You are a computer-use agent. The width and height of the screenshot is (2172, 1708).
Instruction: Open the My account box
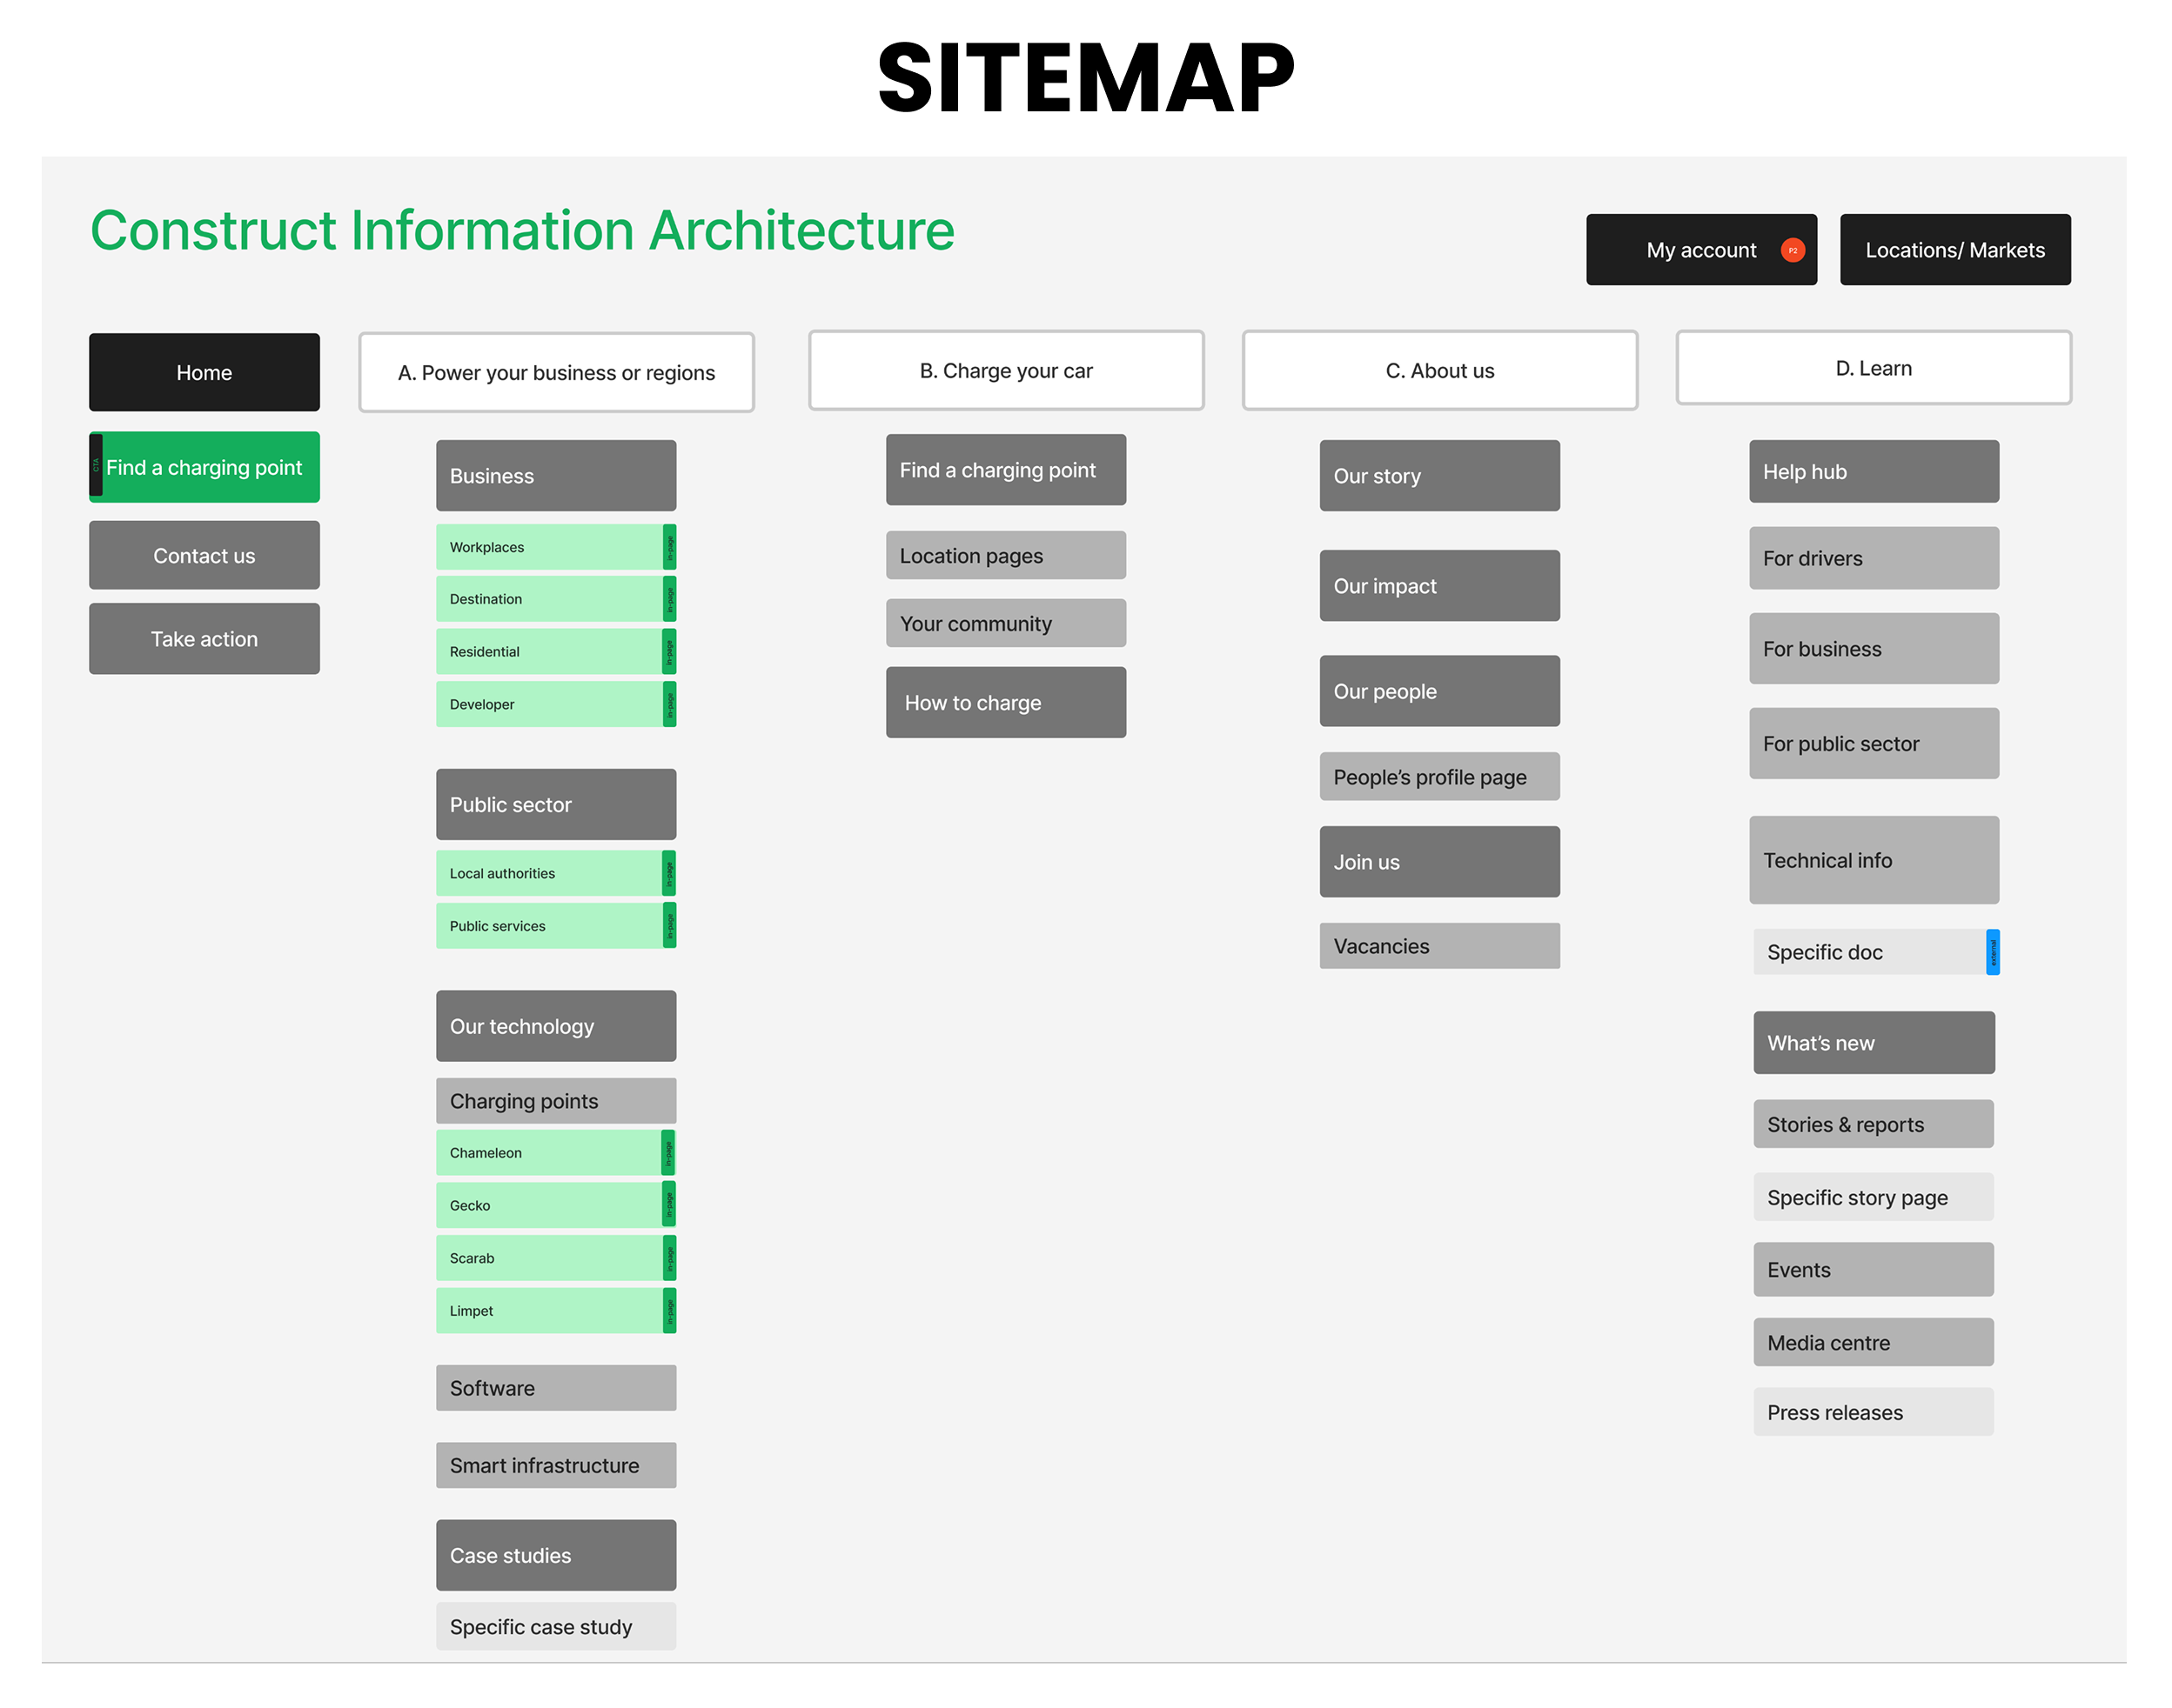click(x=1700, y=250)
